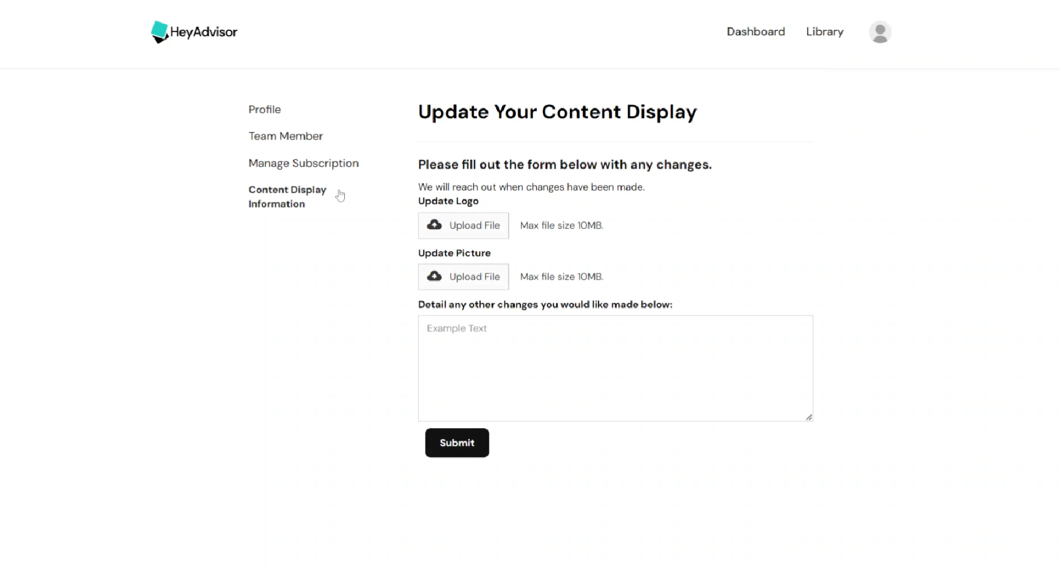Click the cloud icon on the logo upload button
Screen dimensions: 1060x566
coord(433,224)
